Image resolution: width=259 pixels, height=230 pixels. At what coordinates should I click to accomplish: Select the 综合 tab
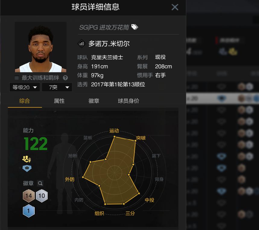click(25, 101)
